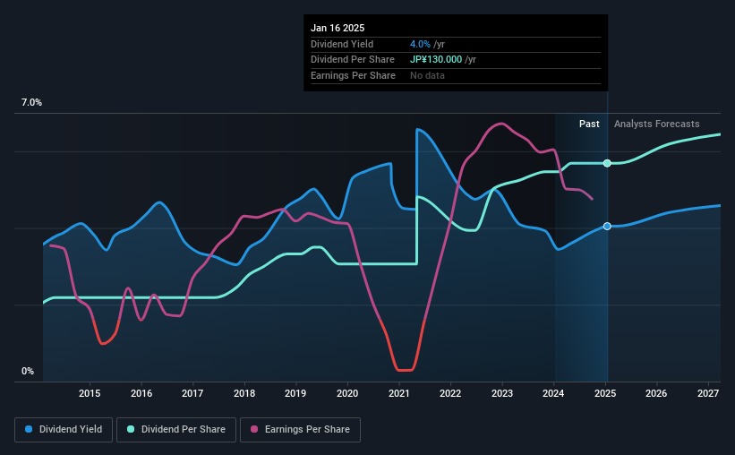Screen dimensions: 735x455
Task: Click the 2023 x-axis label
Action: (x=502, y=393)
